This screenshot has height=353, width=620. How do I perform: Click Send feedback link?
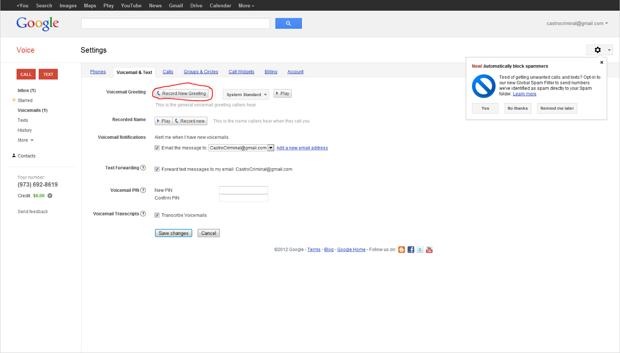point(33,212)
